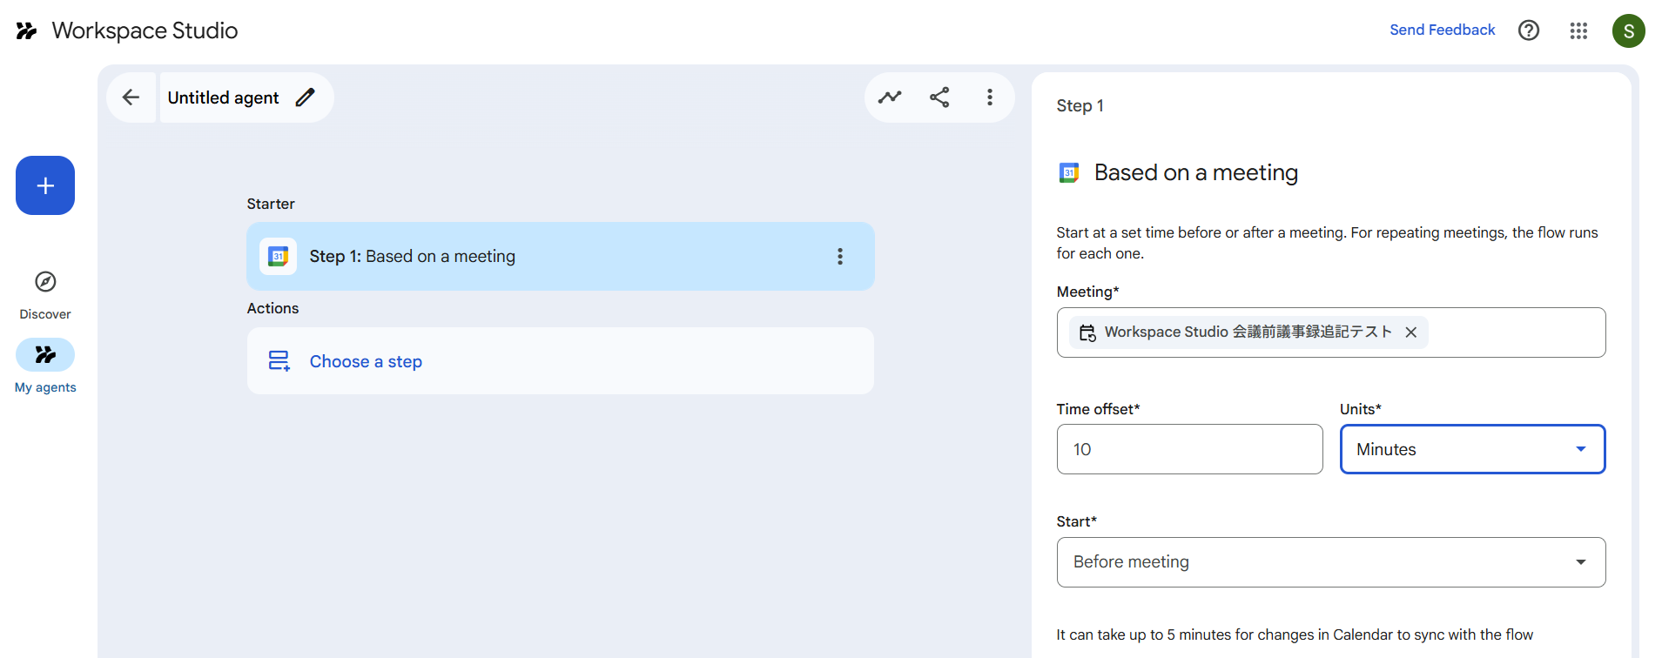Remove the selected meeting chip with X
Viewport: 1662px width, 658px height.
(1411, 332)
